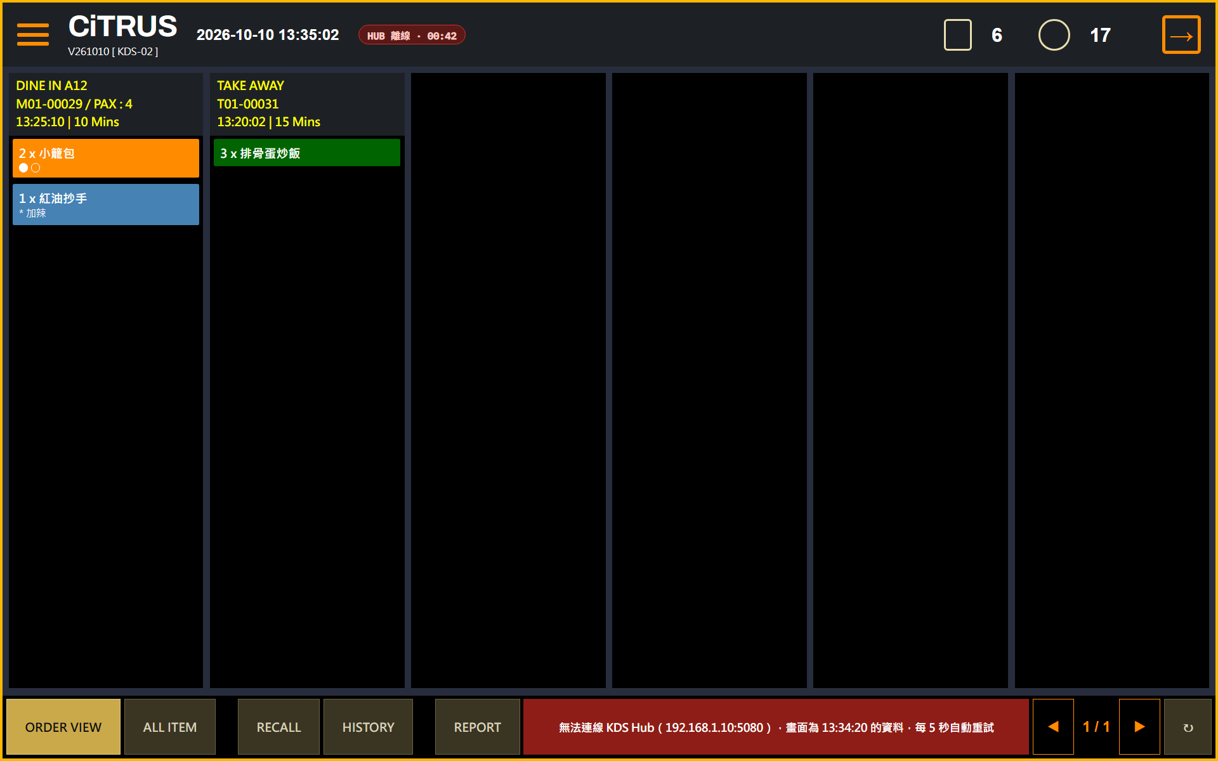
Task: Go to the previous page arrow
Action: 1053,727
